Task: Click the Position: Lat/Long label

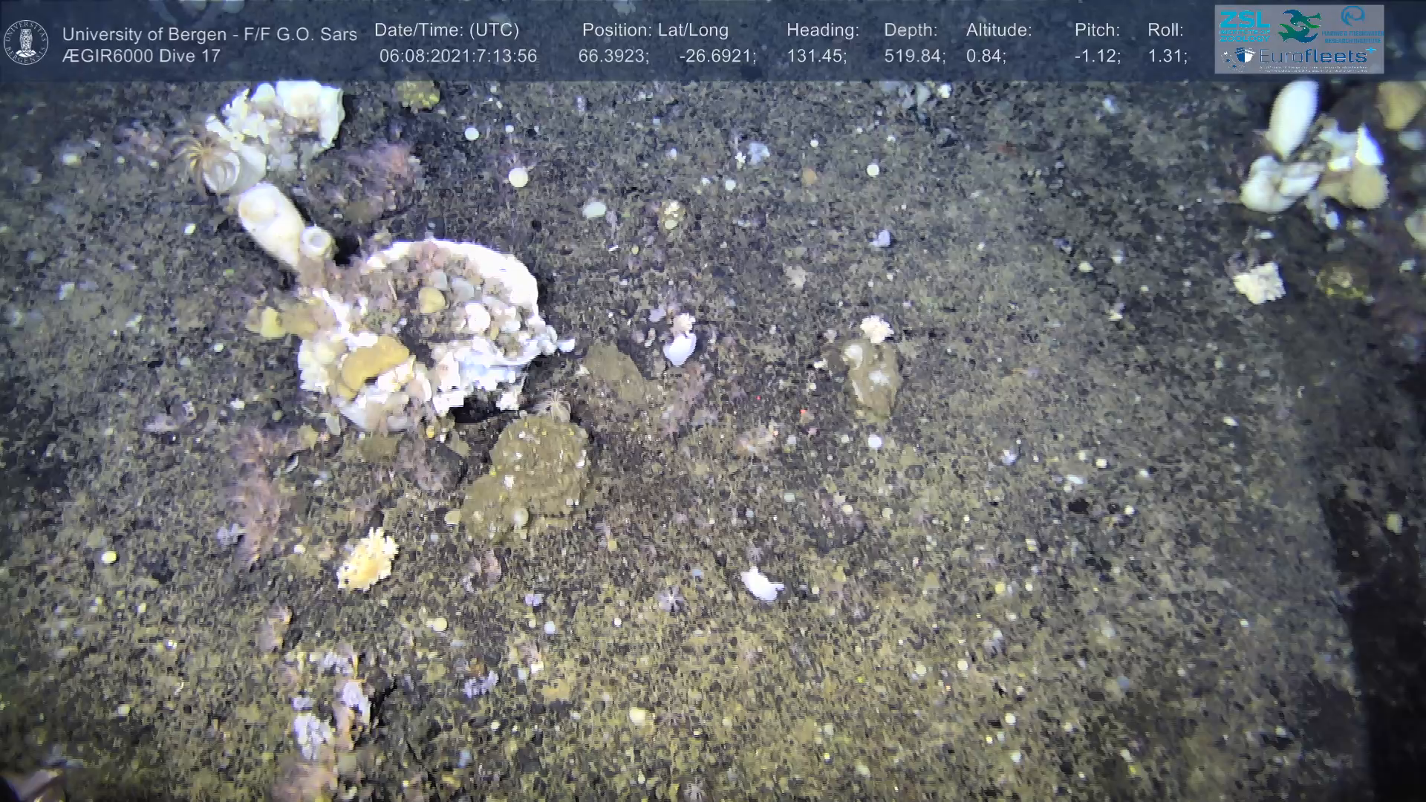Action: click(x=654, y=30)
